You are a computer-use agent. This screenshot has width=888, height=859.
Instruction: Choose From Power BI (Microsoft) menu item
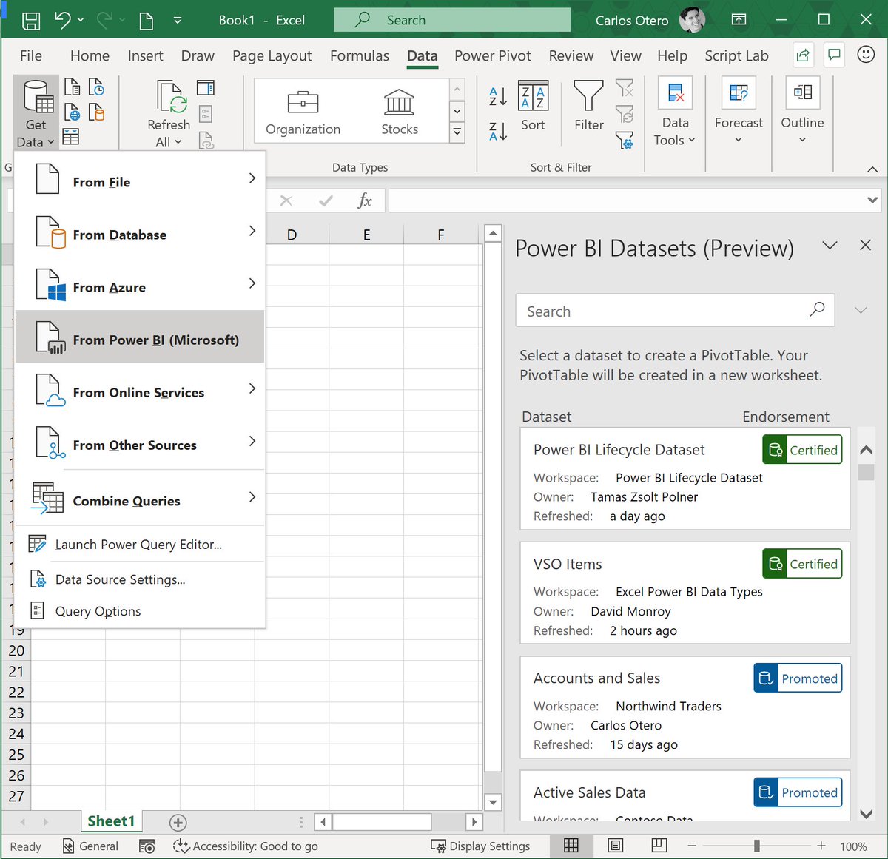click(140, 337)
